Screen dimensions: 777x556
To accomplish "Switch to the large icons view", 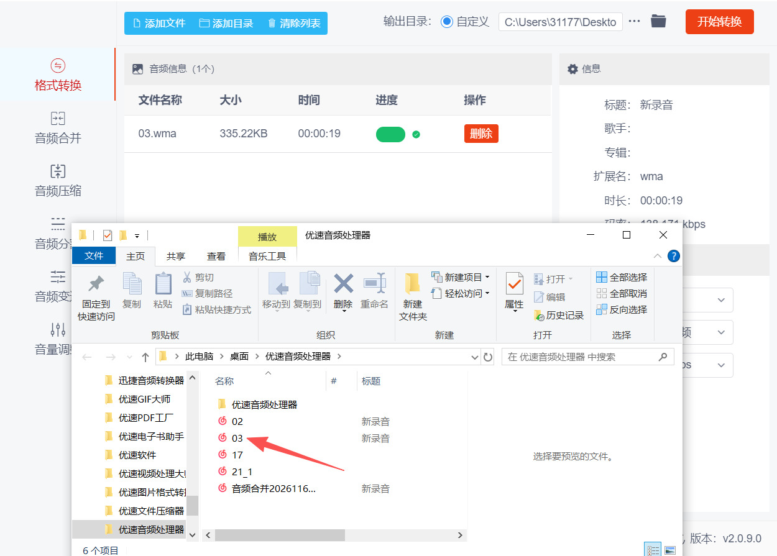I will point(669,550).
